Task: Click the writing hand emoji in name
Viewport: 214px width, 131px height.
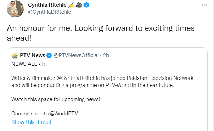Action: click(72, 5)
